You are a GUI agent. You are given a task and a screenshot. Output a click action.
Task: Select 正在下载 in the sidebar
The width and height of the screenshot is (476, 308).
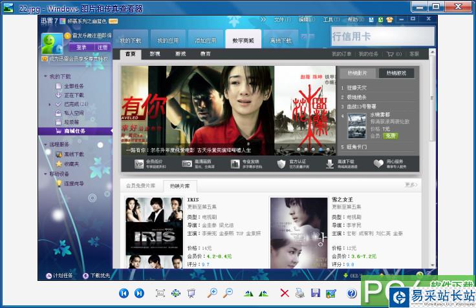point(70,95)
